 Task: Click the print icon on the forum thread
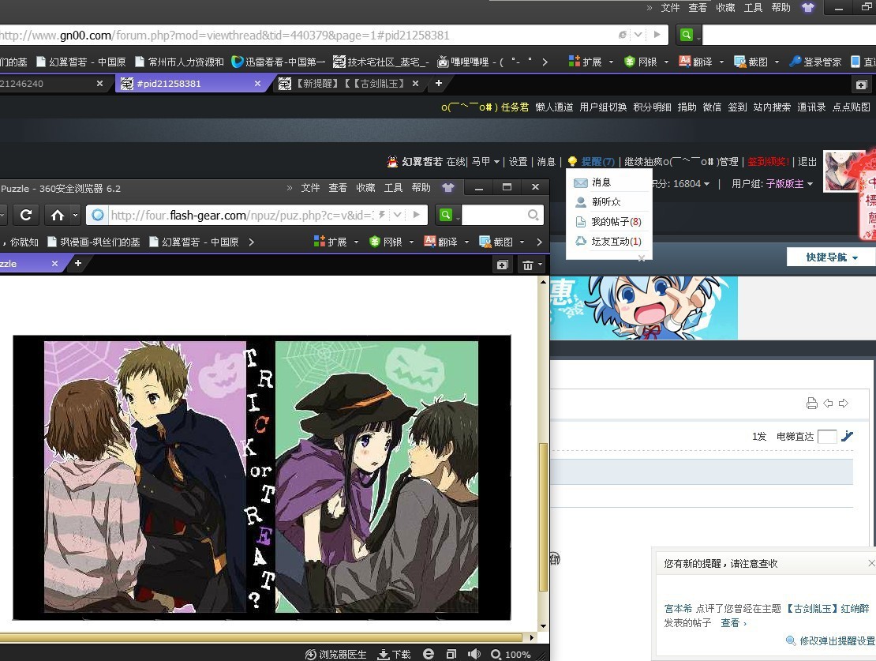click(x=811, y=404)
